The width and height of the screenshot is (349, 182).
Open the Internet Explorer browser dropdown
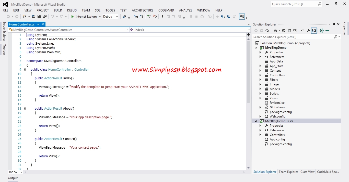[100, 16]
